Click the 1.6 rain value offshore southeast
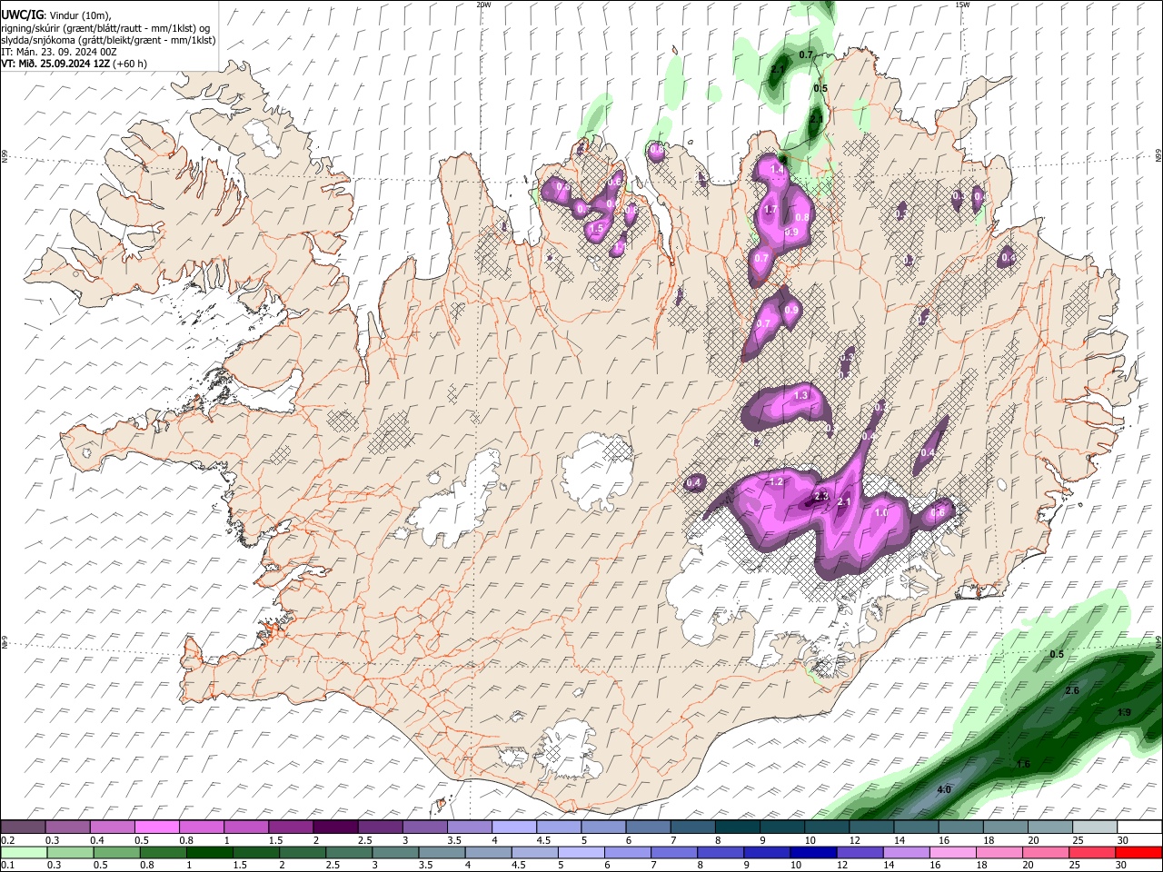The width and height of the screenshot is (1163, 872). pyautogui.click(x=1023, y=764)
